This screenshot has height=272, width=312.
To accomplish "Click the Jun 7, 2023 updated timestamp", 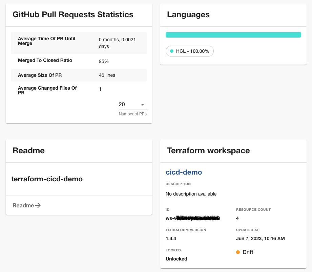I will [260, 239].
